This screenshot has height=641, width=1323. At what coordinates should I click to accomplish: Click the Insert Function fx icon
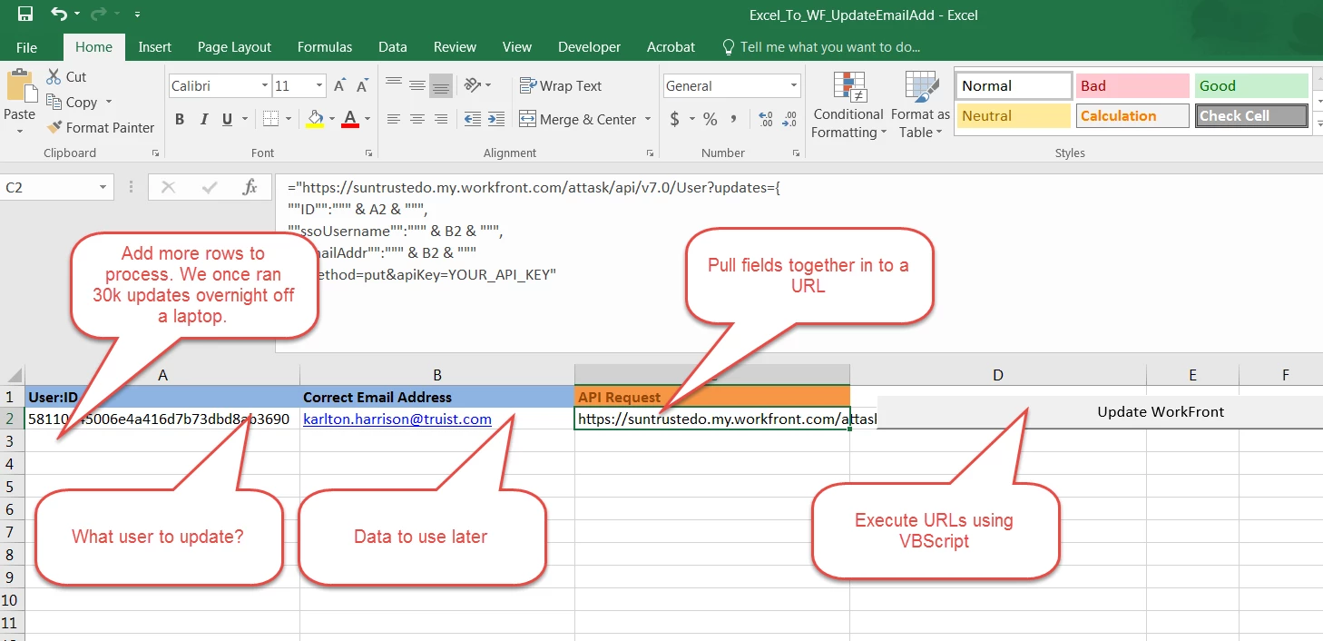click(250, 188)
